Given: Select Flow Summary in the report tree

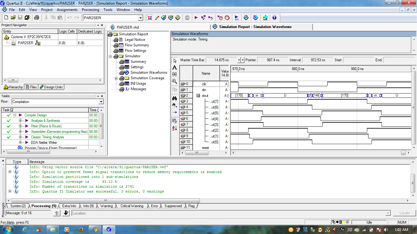Looking at the screenshot, I should click(x=136, y=45).
